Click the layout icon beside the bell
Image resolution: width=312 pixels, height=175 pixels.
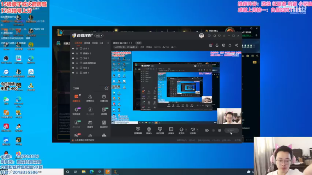(223, 45)
